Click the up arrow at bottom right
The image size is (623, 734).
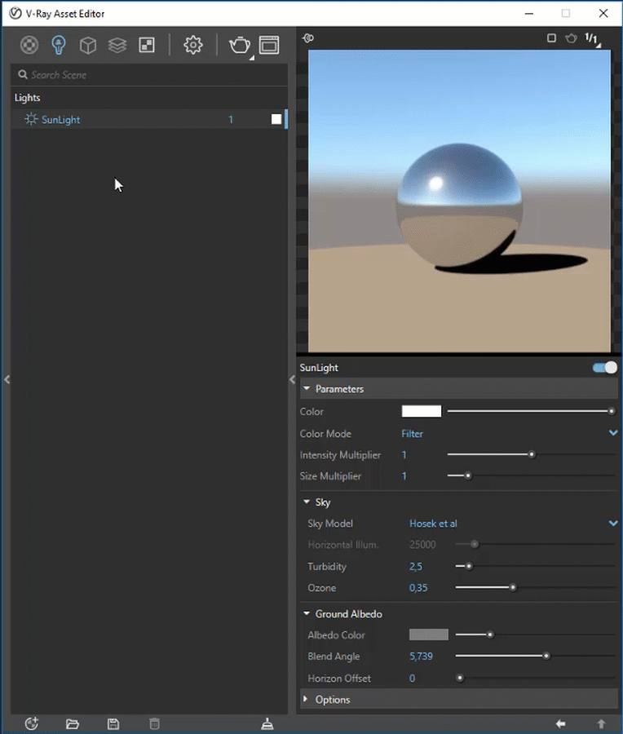tap(602, 723)
